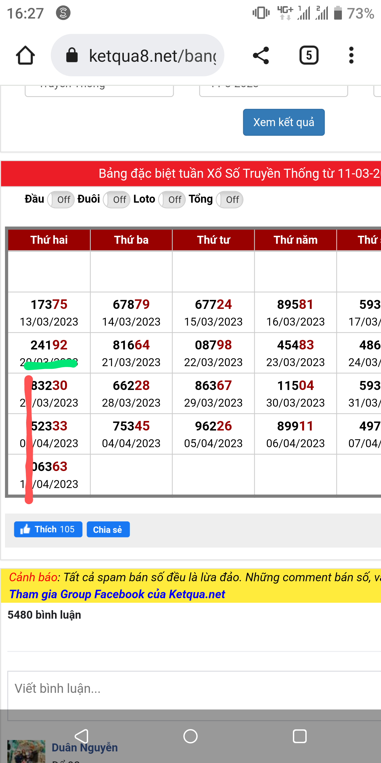Tap the battery 73% status indicator

(354, 13)
